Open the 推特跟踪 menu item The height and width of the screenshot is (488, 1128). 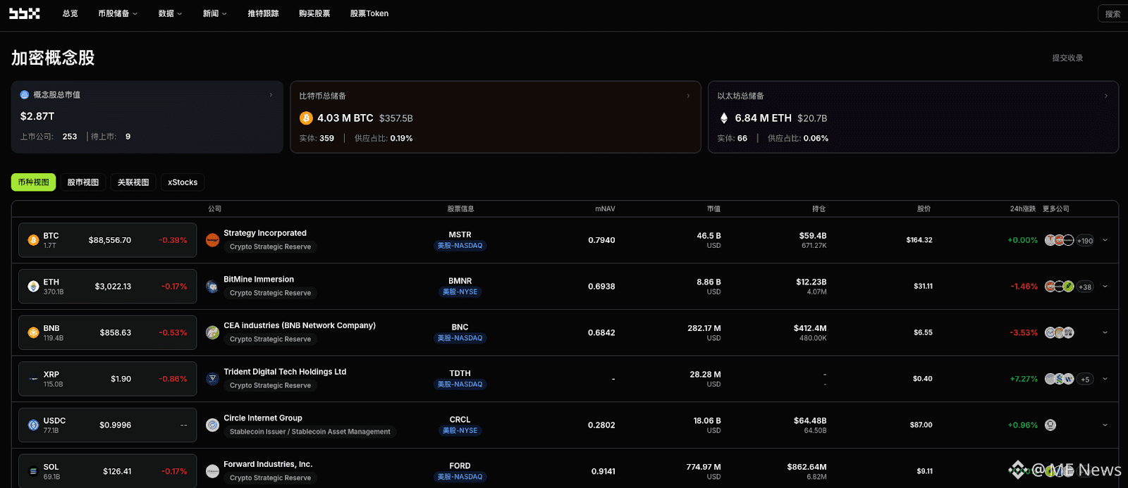pyautogui.click(x=263, y=13)
